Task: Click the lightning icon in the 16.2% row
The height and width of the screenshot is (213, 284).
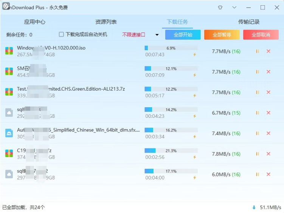Action: click(195, 136)
